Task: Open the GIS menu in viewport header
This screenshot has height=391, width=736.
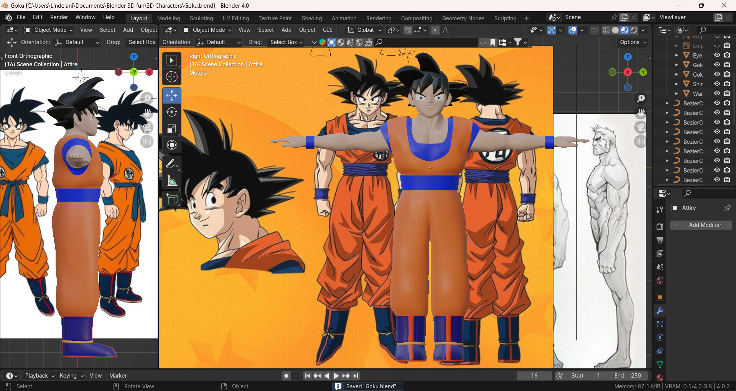Action: (328, 30)
